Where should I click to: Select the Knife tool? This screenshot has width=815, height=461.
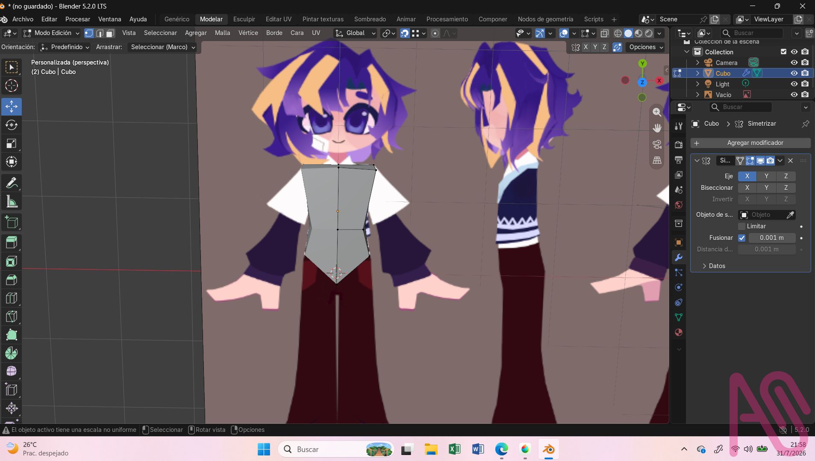[x=12, y=316]
